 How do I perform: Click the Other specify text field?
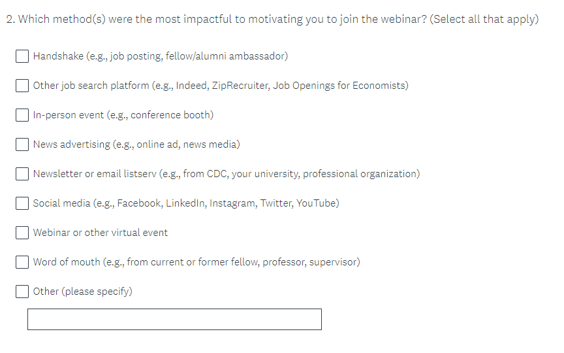[174, 319]
